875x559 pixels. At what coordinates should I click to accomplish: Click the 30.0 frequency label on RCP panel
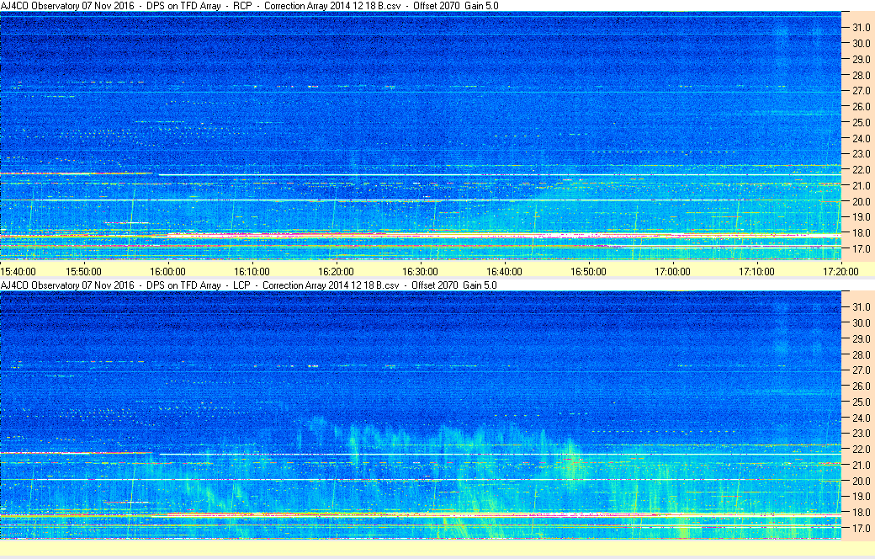click(861, 43)
